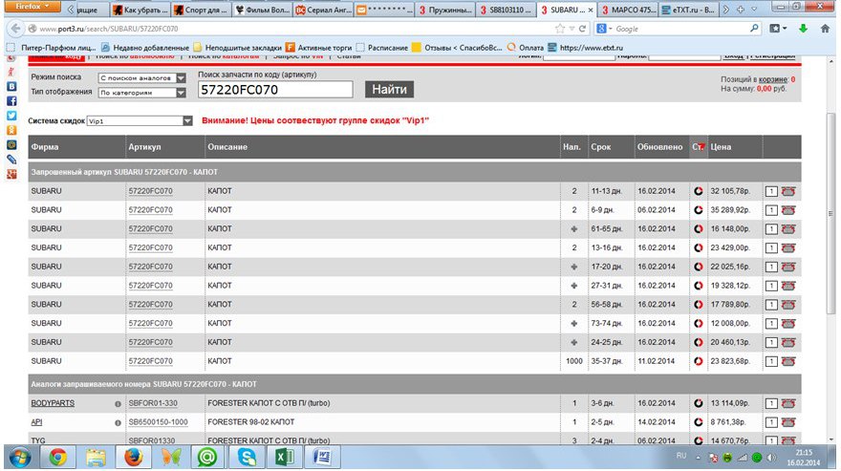The image size is (841, 471).
Task: Switch to tab eTXT.ru
Action: coord(688,10)
